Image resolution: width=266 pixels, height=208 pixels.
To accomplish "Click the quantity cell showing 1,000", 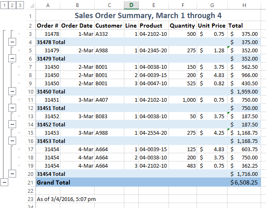I will click(183, 100).
